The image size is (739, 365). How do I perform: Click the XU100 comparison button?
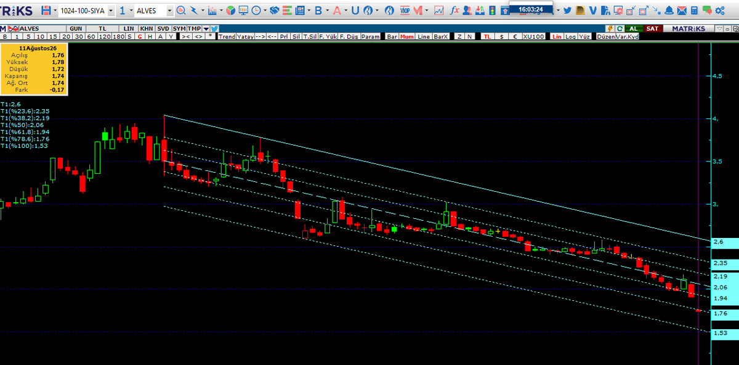(x=533, y=36)
